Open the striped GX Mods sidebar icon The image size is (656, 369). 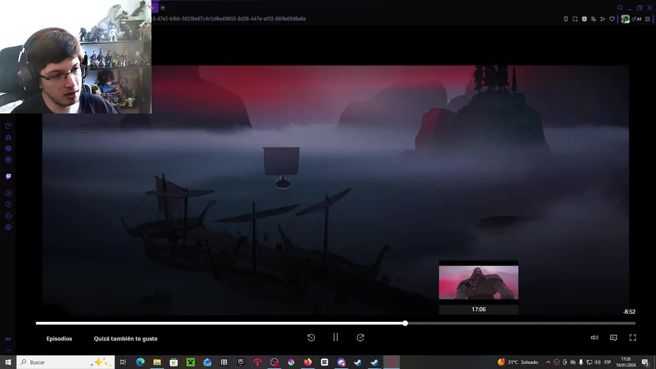(x=8, y=149)
